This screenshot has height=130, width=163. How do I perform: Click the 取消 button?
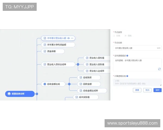[x=147, y=90]
